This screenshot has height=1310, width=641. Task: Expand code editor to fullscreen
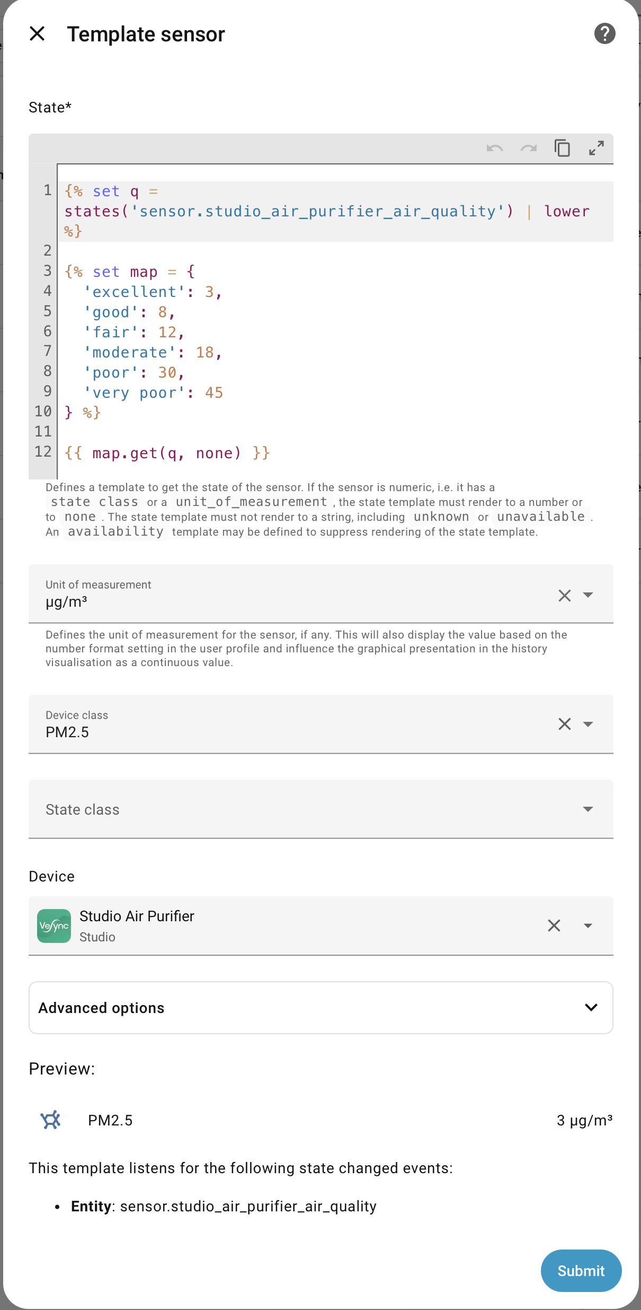pyautogui.click(x=597, y=149)
